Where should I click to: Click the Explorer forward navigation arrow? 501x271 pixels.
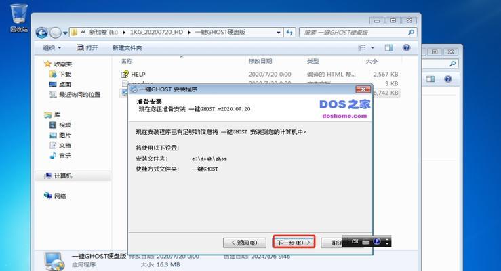pos(56,33)
